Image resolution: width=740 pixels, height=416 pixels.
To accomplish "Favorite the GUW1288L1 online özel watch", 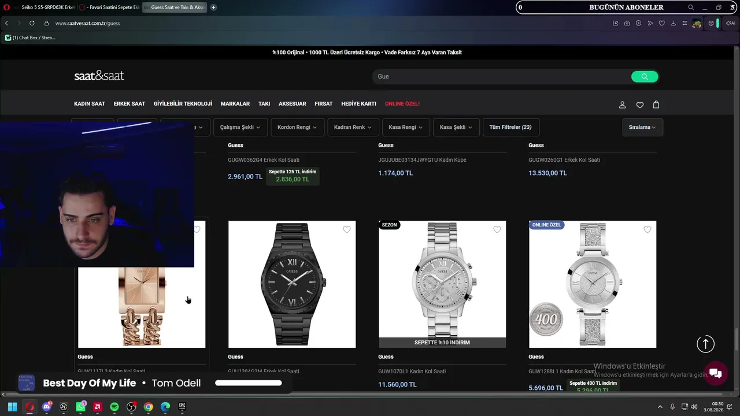I will pos(647,229).
